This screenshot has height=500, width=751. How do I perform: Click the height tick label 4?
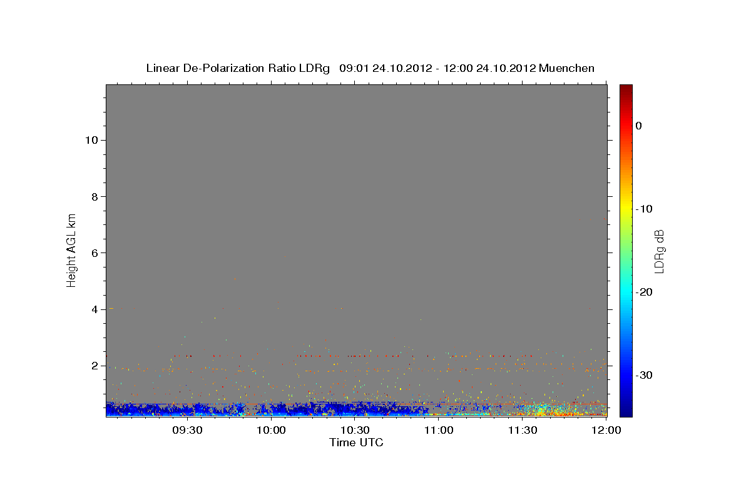click(95, 309)
